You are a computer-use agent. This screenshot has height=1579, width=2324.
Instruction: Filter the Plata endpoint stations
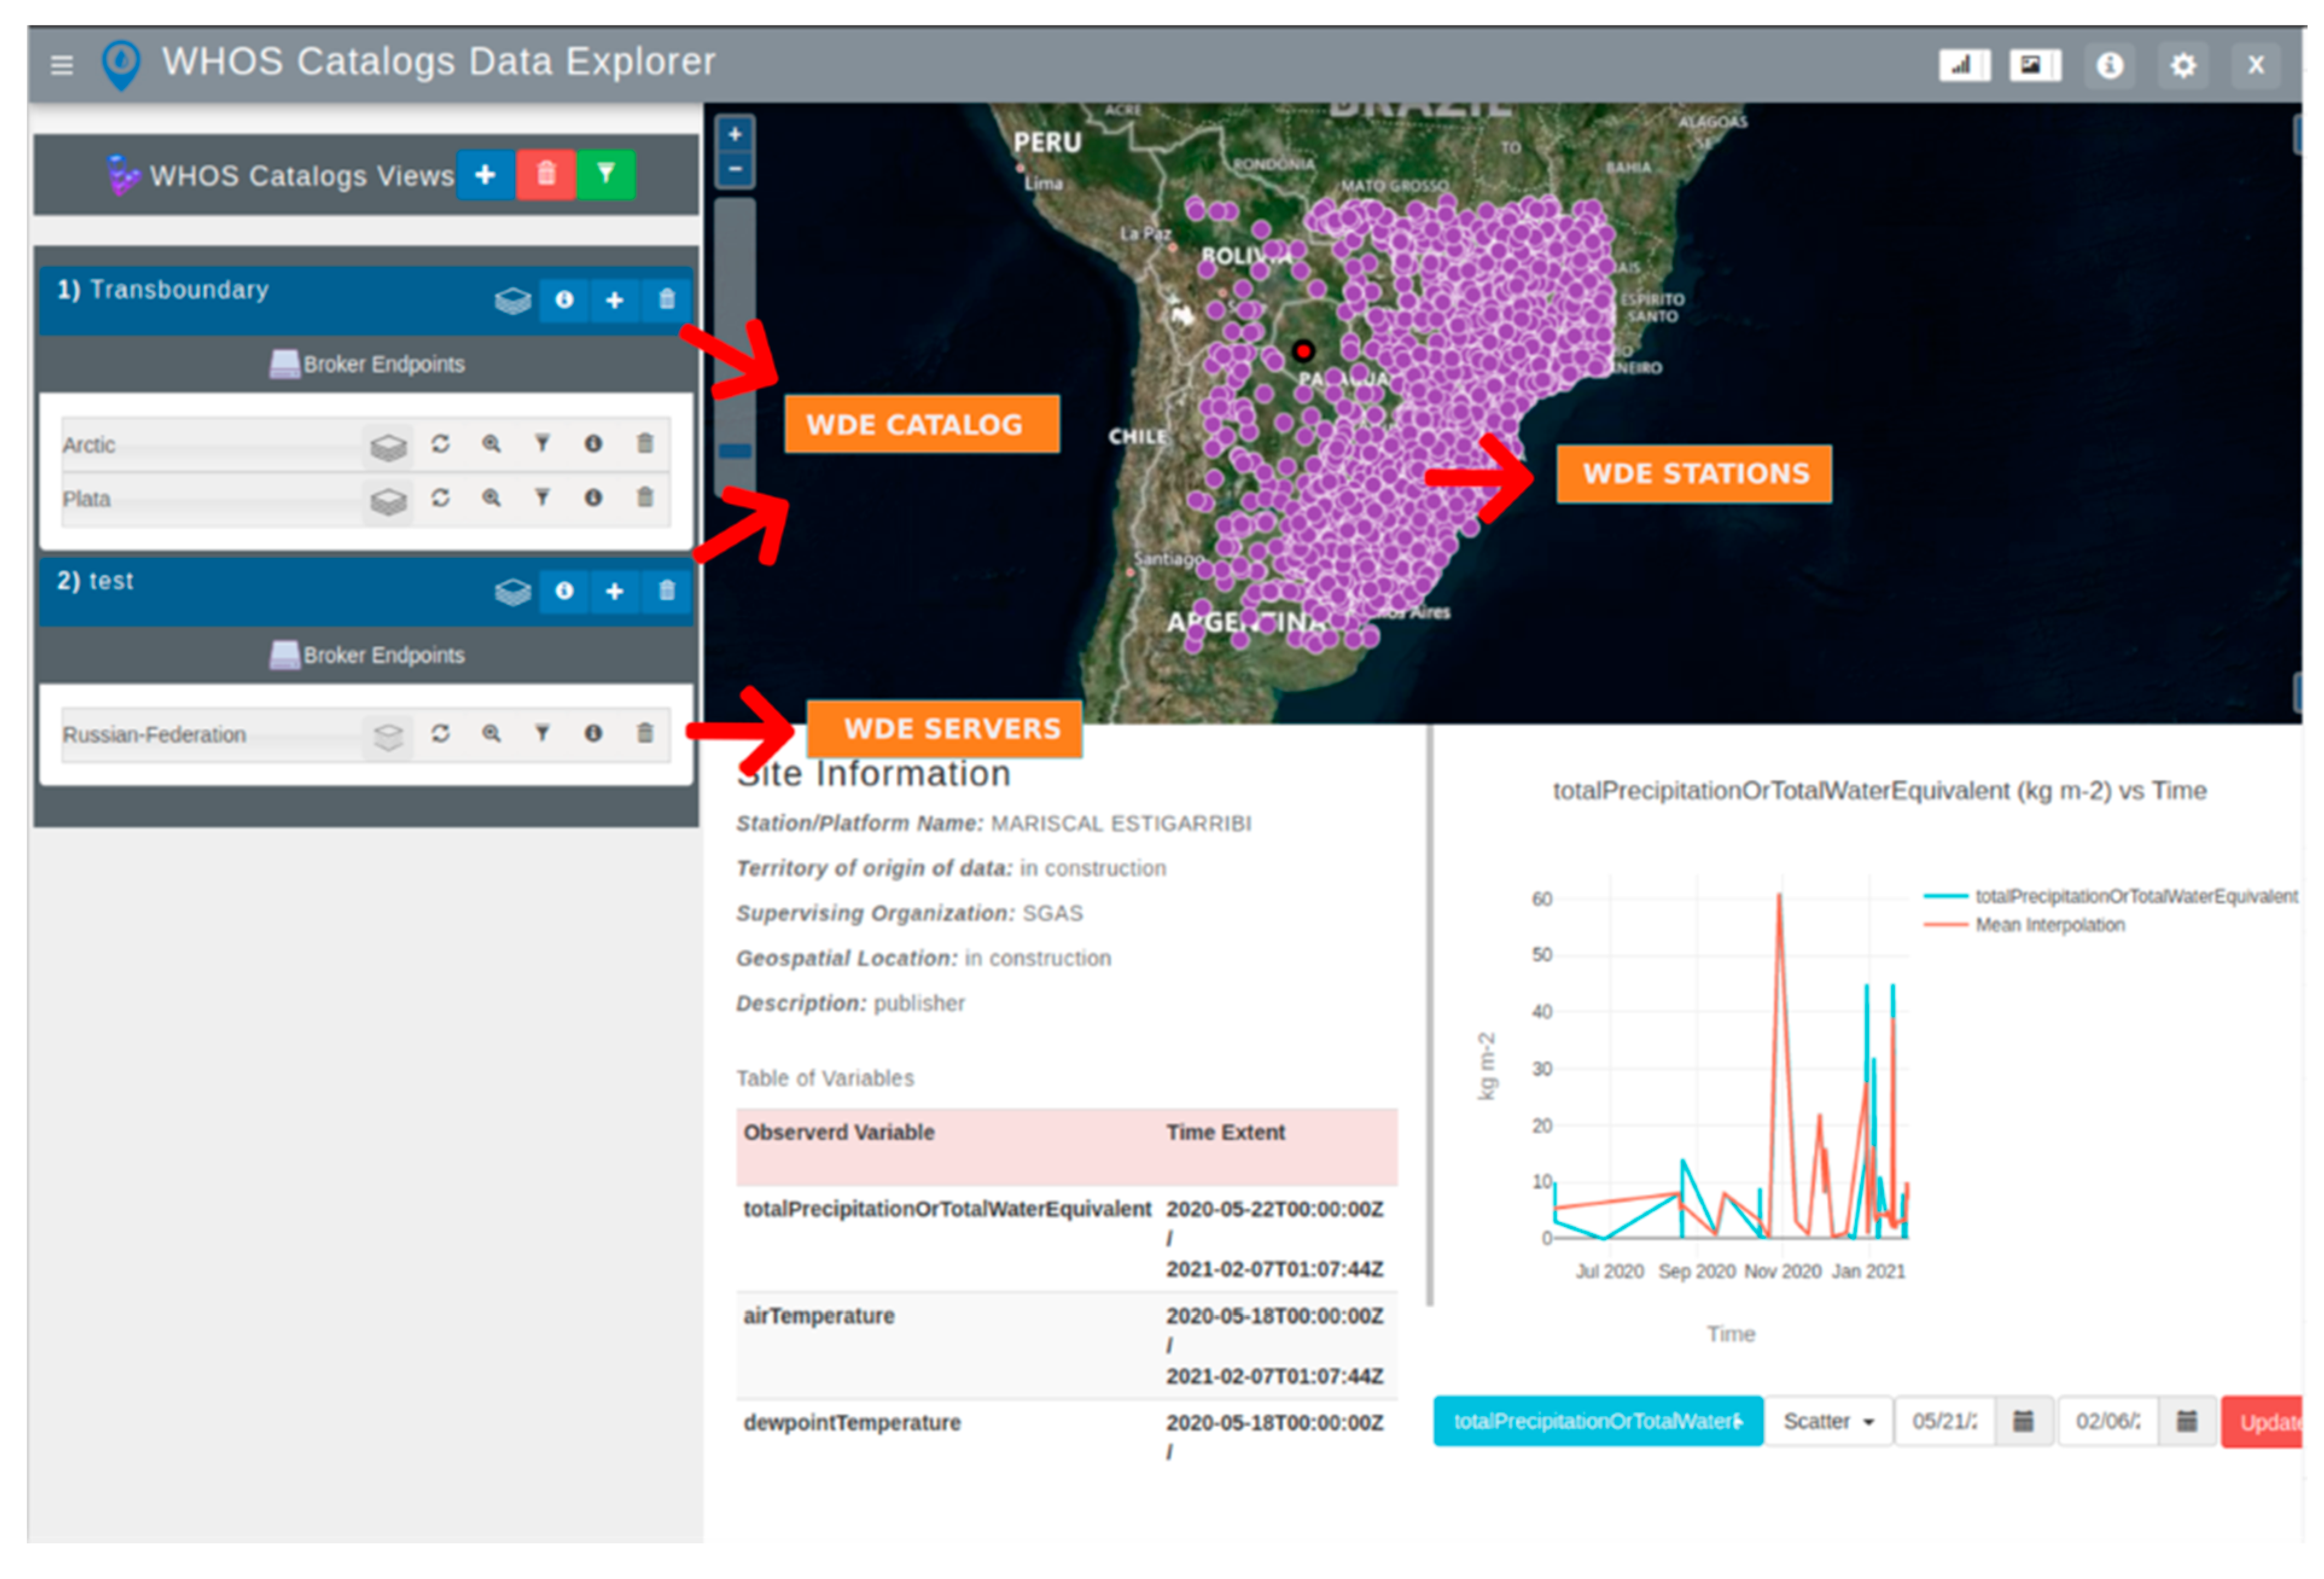[542, 498]
